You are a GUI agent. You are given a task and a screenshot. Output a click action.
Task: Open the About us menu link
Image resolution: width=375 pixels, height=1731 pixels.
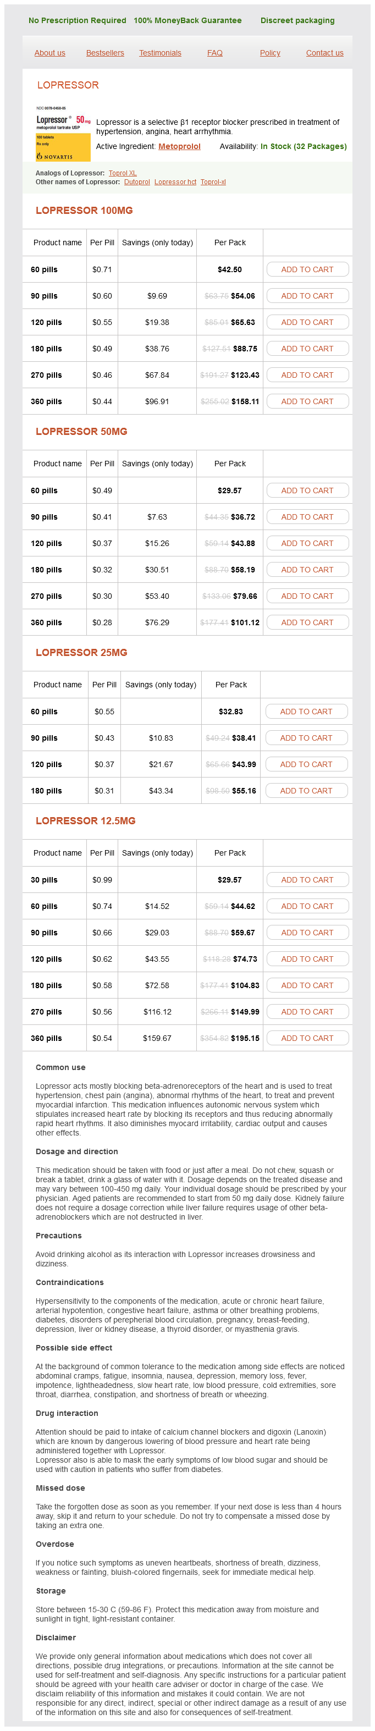(x=49, y=53)
